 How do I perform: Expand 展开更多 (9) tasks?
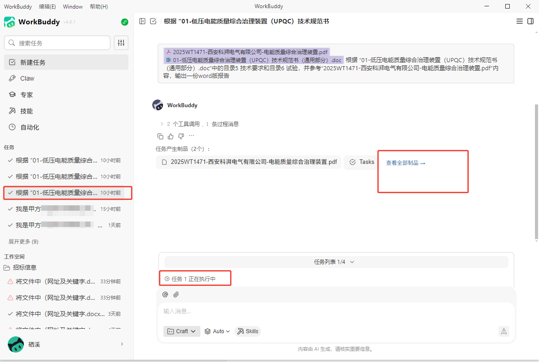[x=23, y=242]
